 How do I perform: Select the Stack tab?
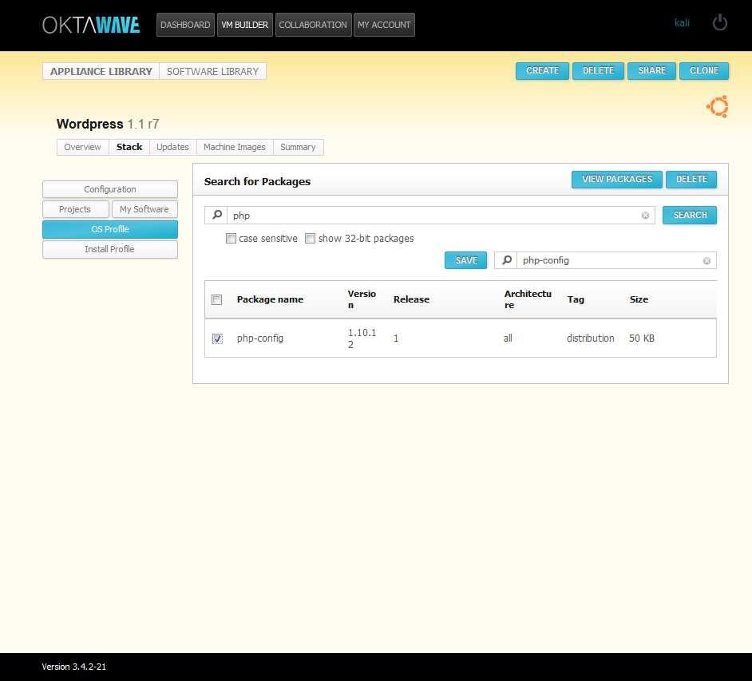(x=129, y=147)
